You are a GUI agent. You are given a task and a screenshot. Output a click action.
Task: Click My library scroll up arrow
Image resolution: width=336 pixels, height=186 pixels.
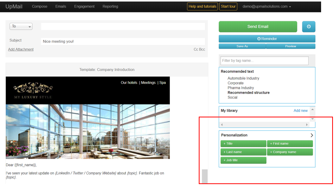click(312, 109)
